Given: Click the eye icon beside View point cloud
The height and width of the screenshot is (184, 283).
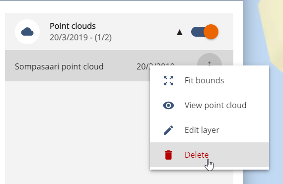Looking at the screenshot, I should tap(168, 106).
